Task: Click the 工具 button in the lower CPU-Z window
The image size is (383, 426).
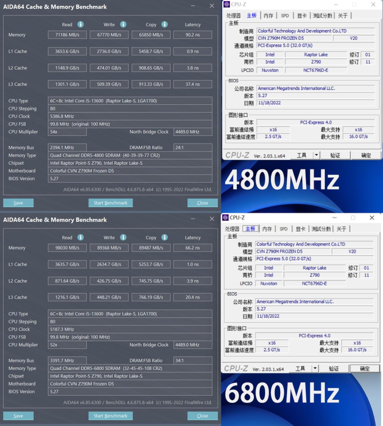Action: [x=300, y=368]
